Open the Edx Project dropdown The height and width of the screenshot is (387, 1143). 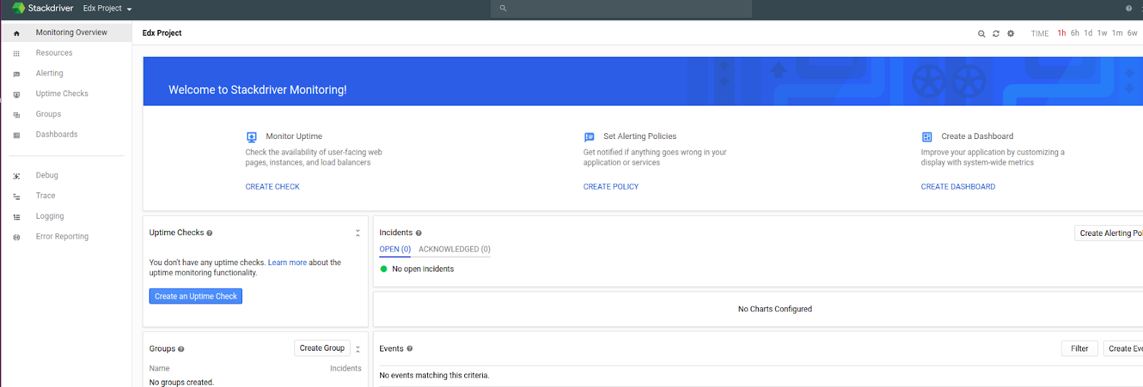[x=107, y=9]
